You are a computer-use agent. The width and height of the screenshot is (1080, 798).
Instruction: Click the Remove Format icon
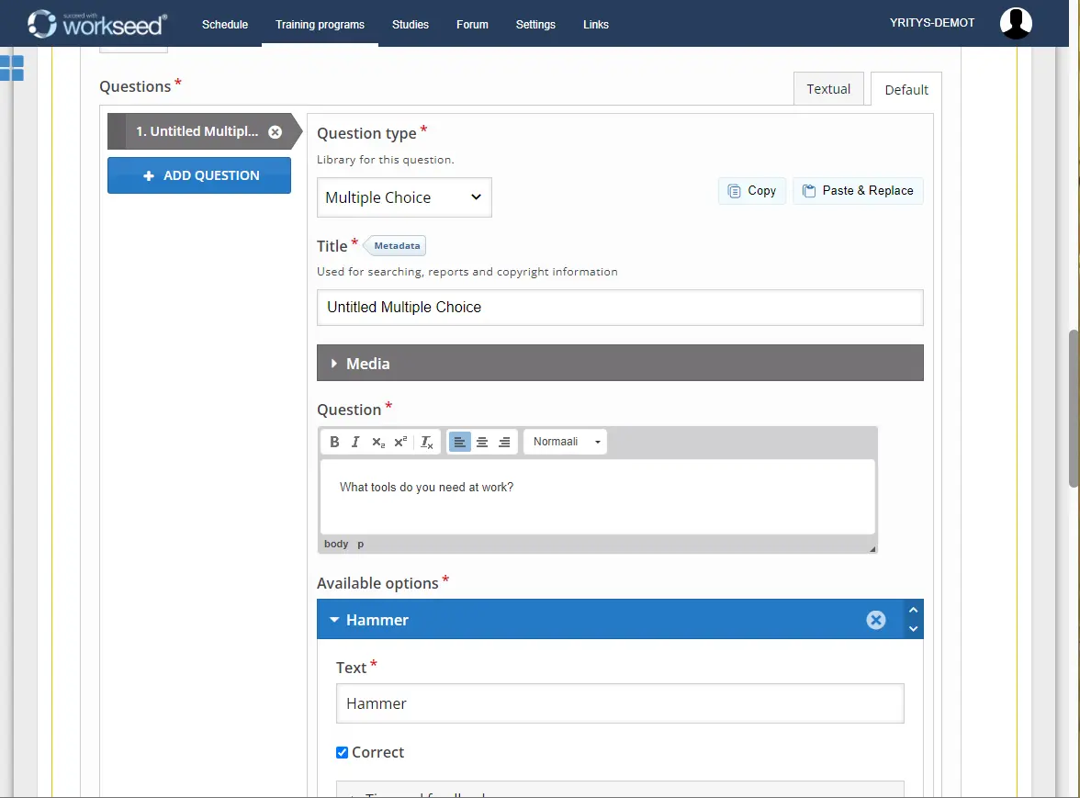pyautogui.click(x=427, y=442)
